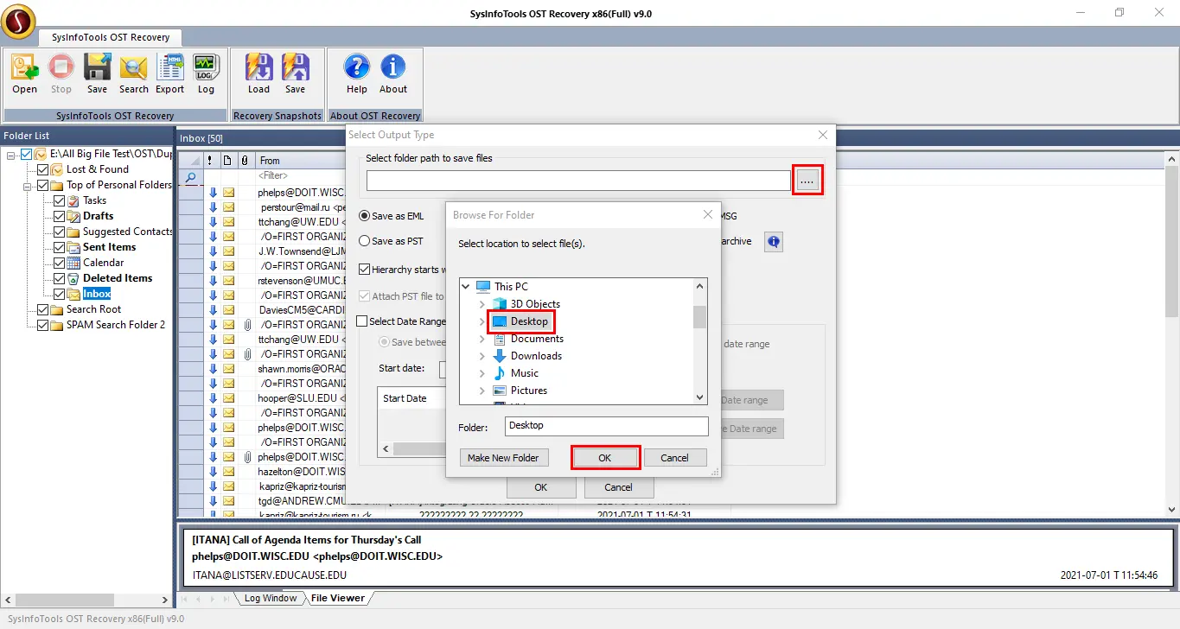Select the Desktop folder in Browse For Folder

[x=529, y=321]
